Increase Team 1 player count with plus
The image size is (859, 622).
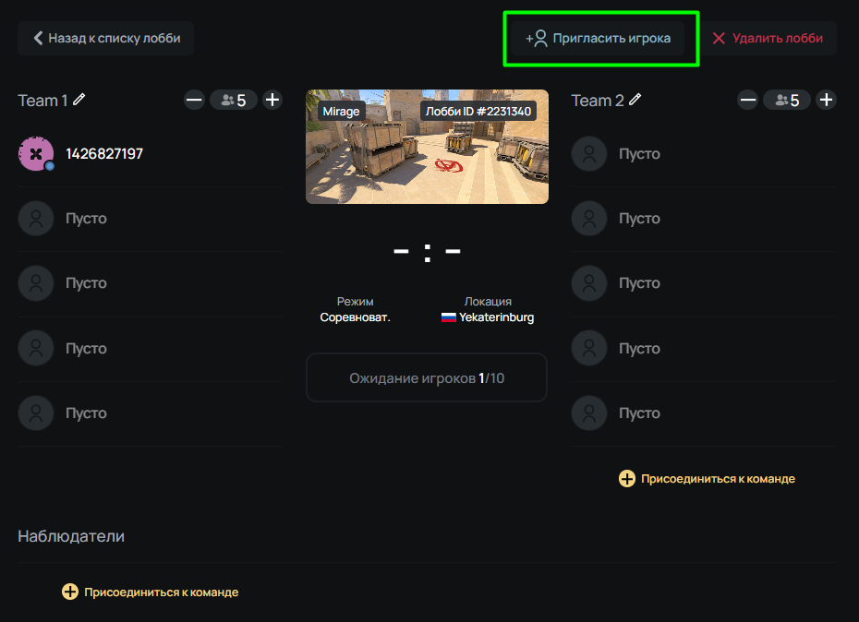tap(272, 101)
